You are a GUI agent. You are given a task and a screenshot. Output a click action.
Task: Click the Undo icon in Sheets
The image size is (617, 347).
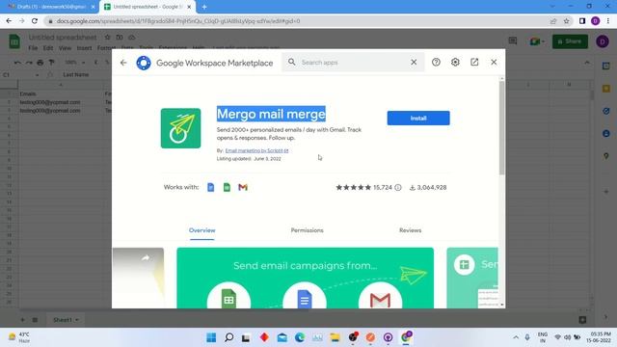coord(17,63)
